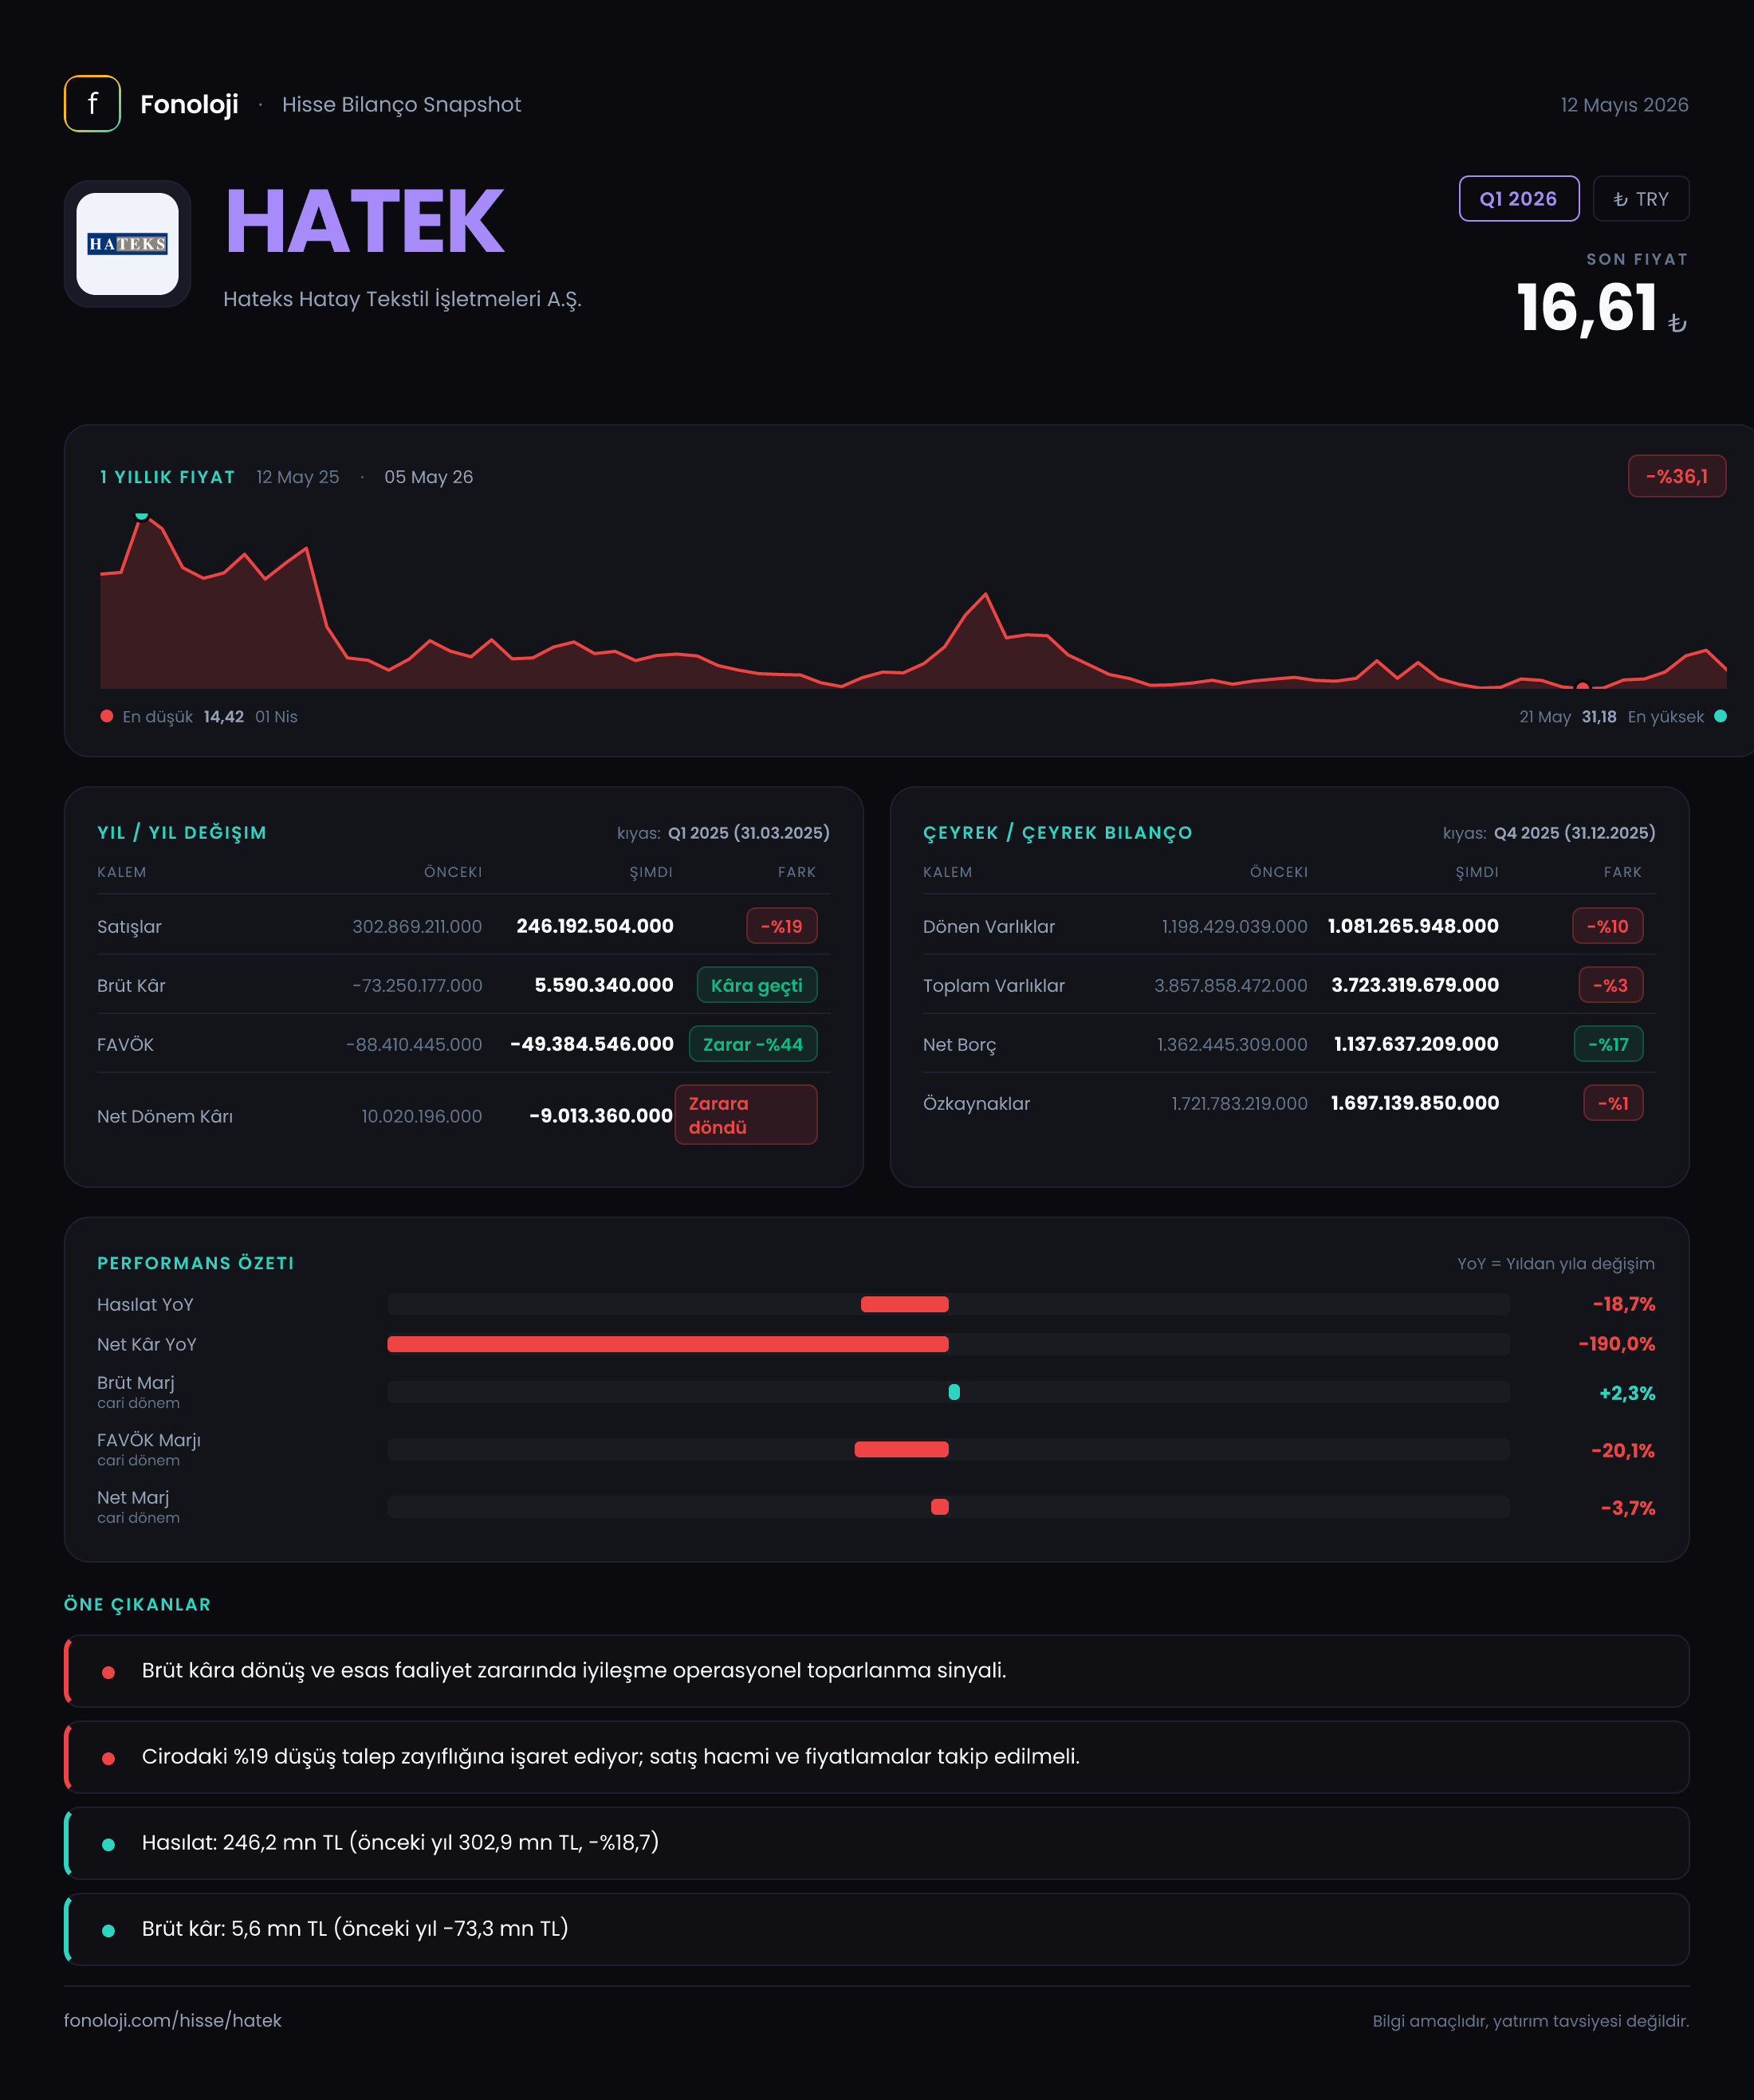1754x2100 pixels.
Task: Select the Q1 2026 period badge
Action: coord(1519,199)
